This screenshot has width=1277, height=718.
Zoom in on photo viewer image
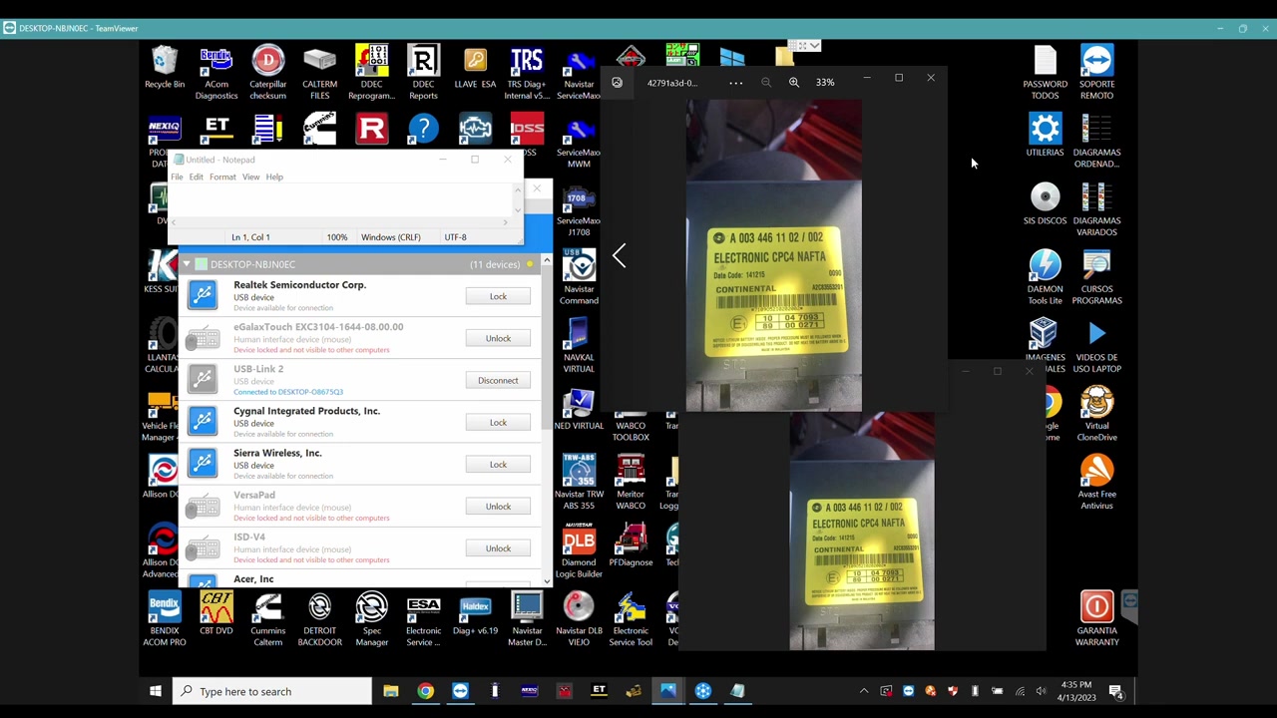[x=794, y=83]
